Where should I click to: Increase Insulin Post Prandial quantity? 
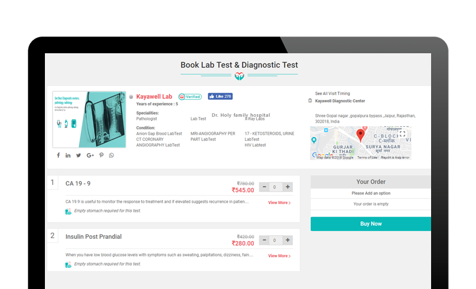[x=288, y=240]
